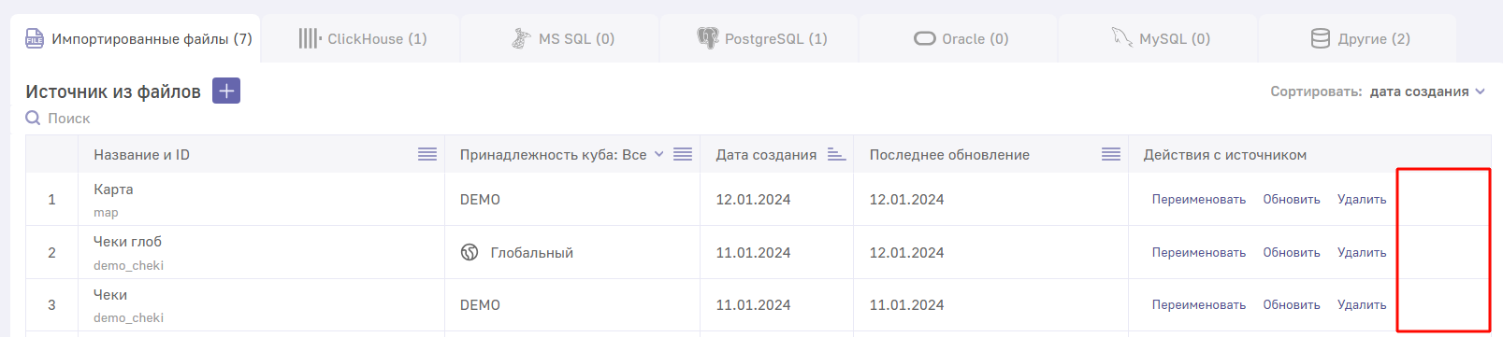Image resolution: width=1503 pixels, height=337 pixels.
Task: Expand the Принадлежность куба: Все dropdown
Action: [658, 154]
